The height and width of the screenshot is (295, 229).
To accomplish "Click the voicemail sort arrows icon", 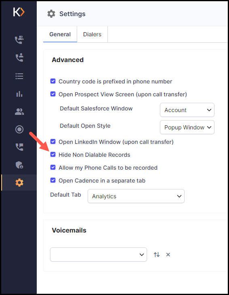I will point(157,255).
